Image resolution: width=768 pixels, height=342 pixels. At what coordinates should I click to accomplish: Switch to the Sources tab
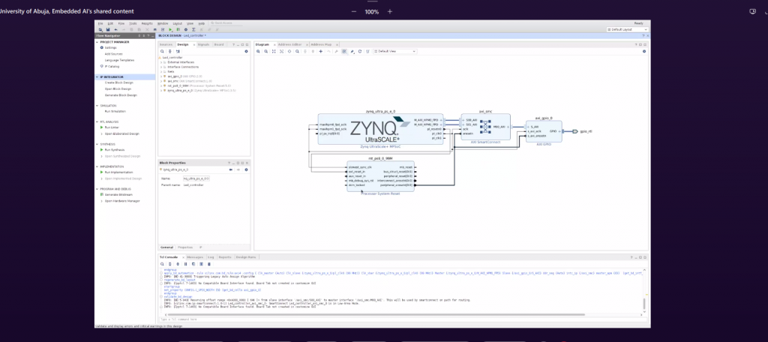click(x=166, y=44)
